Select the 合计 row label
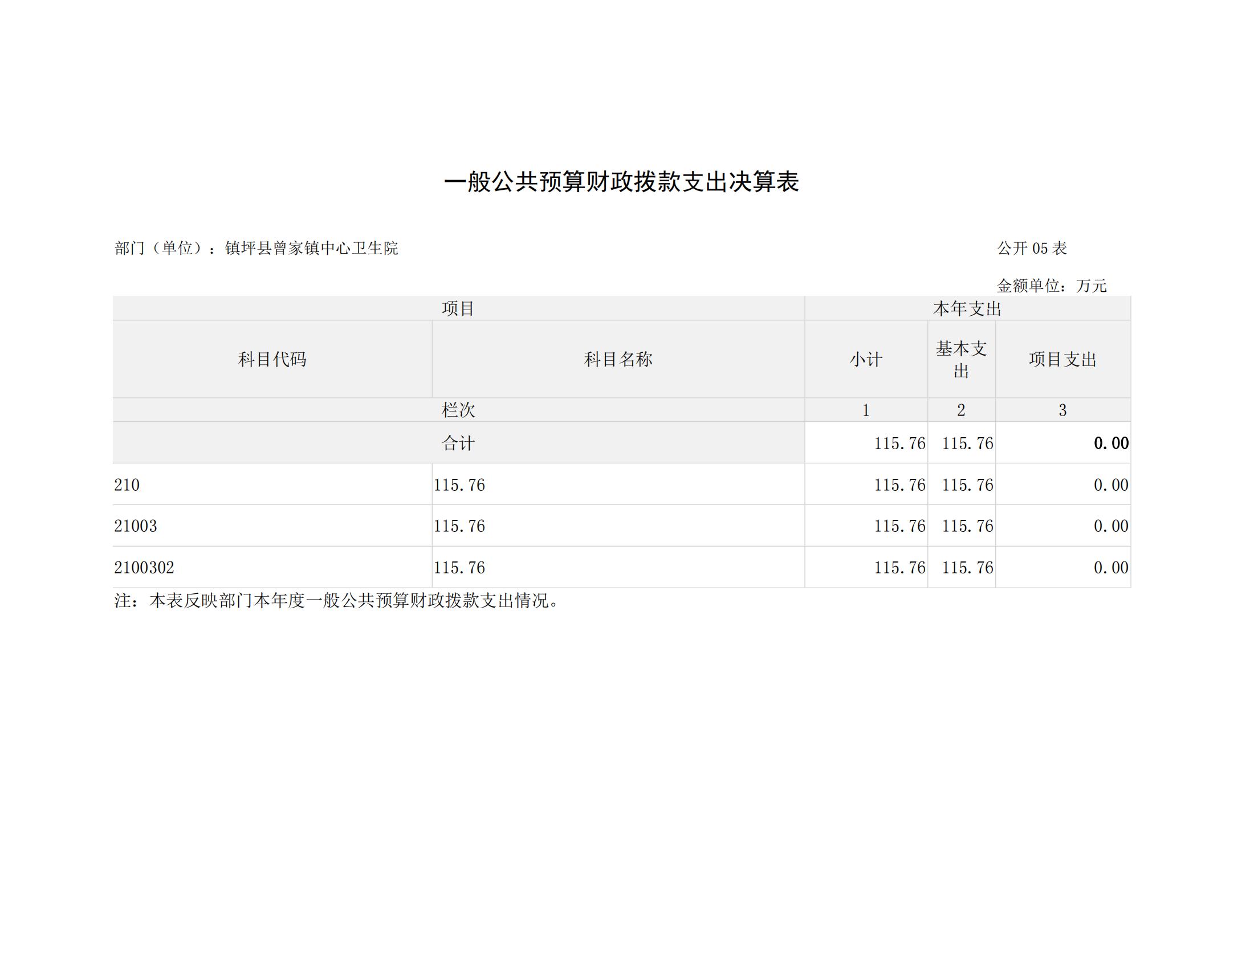Image resolution: width=1254 pixels, height=969 pixels. point(458,442)
